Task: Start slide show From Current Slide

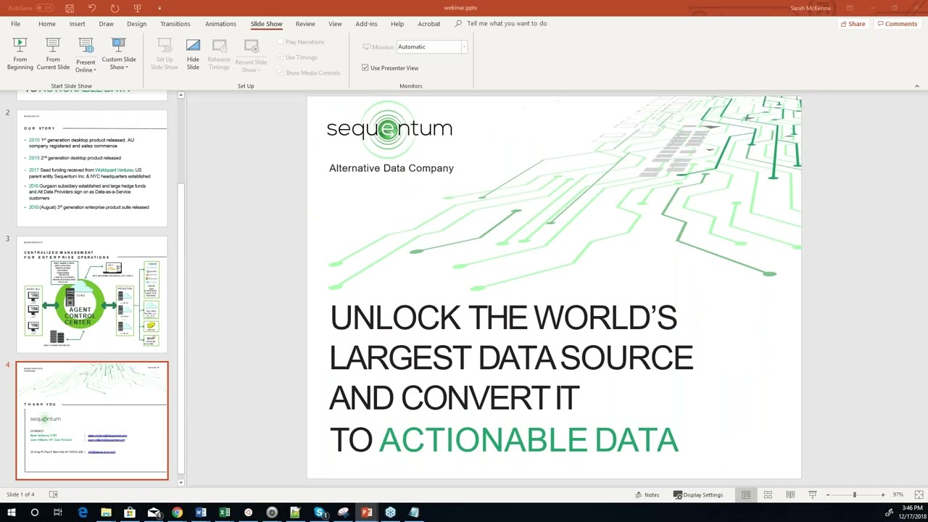Action: pyautogui.click(x=53, y=54)
